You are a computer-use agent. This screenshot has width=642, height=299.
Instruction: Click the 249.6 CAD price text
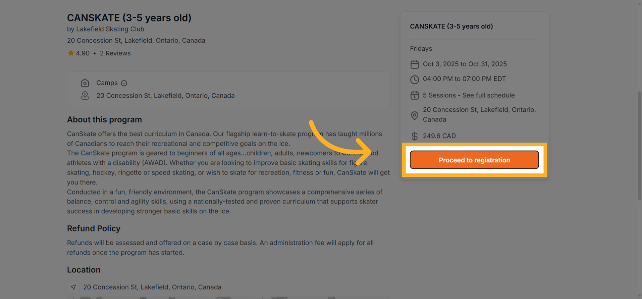point(439,136)
